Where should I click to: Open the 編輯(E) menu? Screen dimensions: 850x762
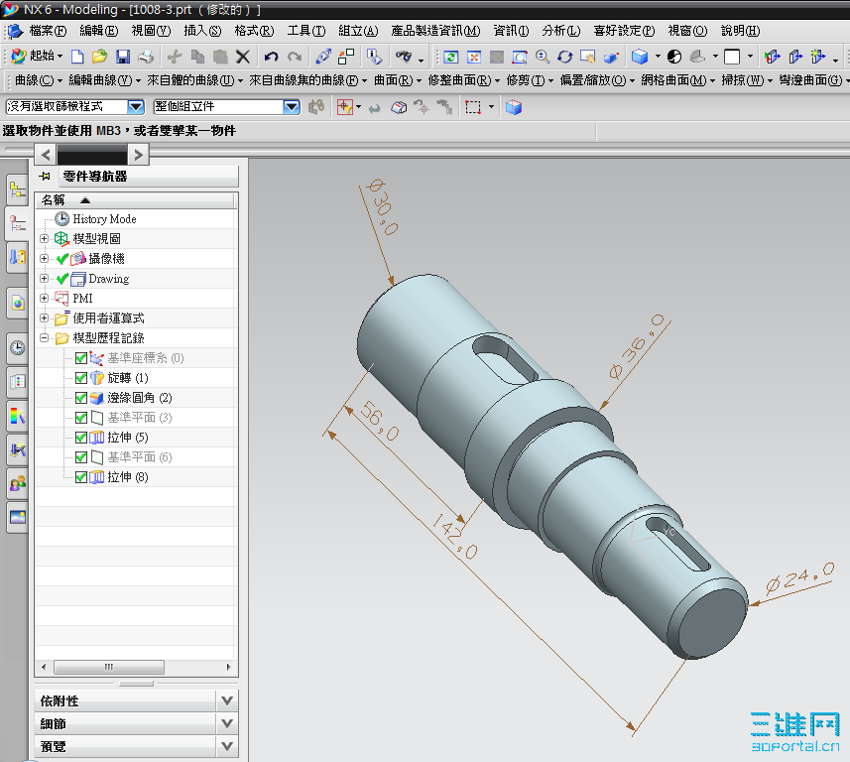point(98,31)
